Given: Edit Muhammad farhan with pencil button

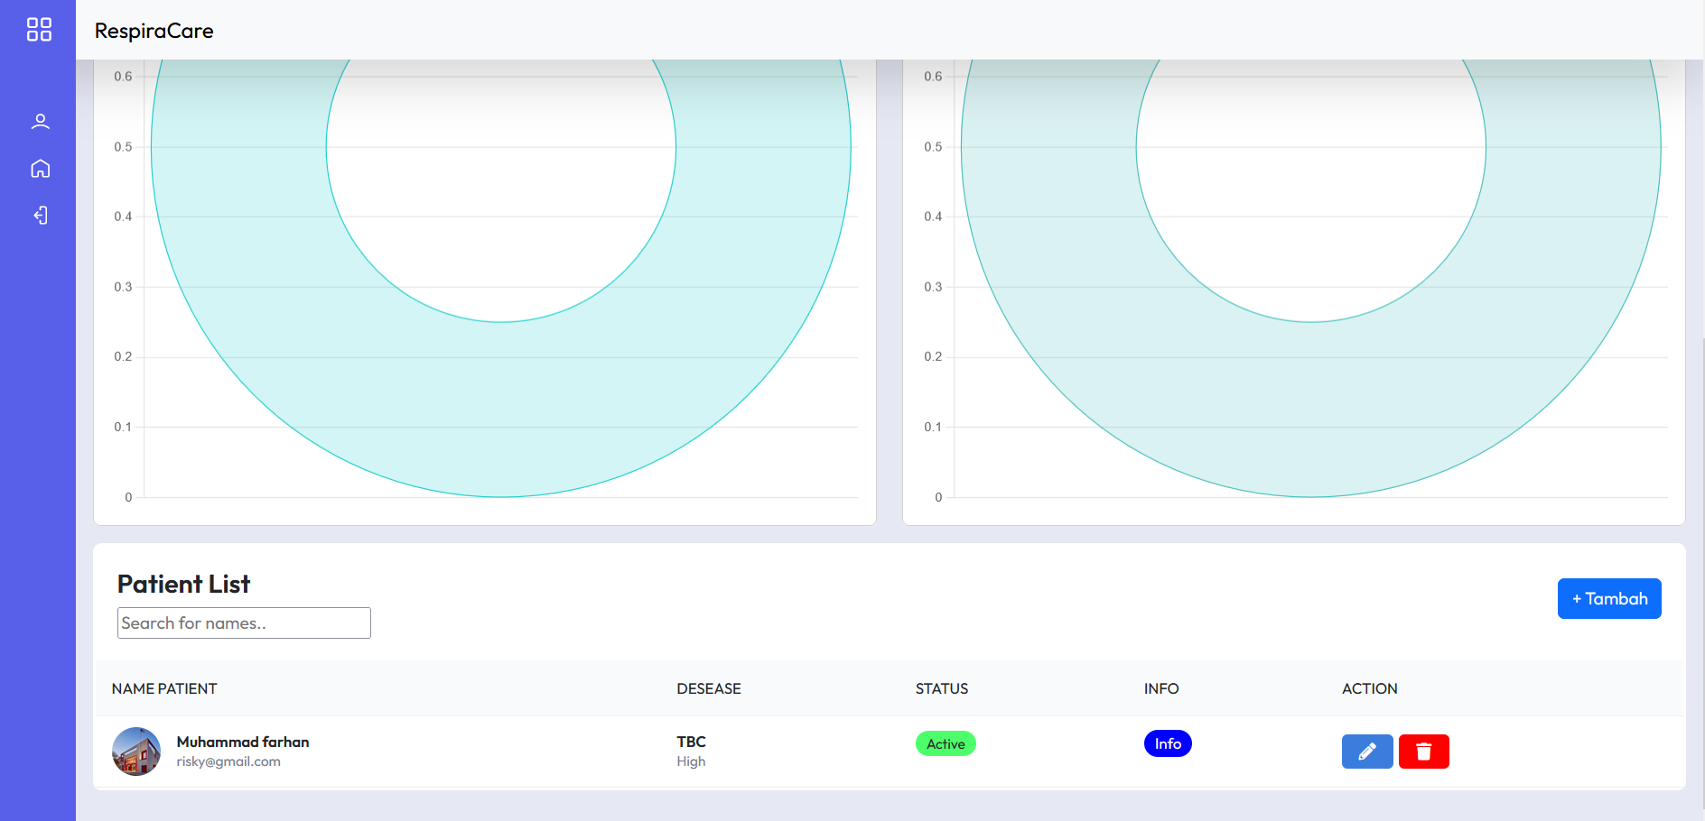Looking at the screenshot, I should tap(1367, 752).
